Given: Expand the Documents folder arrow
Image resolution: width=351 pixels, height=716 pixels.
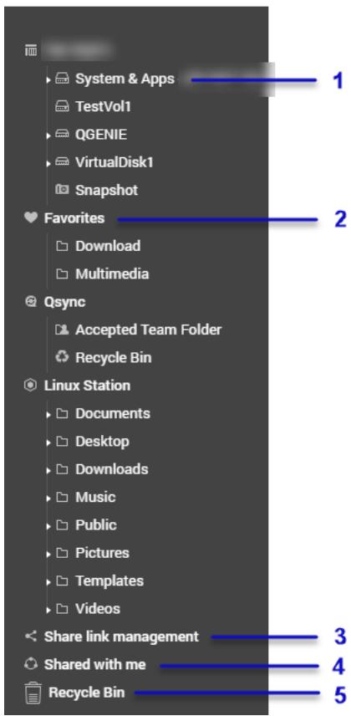Looking at the screenshot, I should pos(48,415).
